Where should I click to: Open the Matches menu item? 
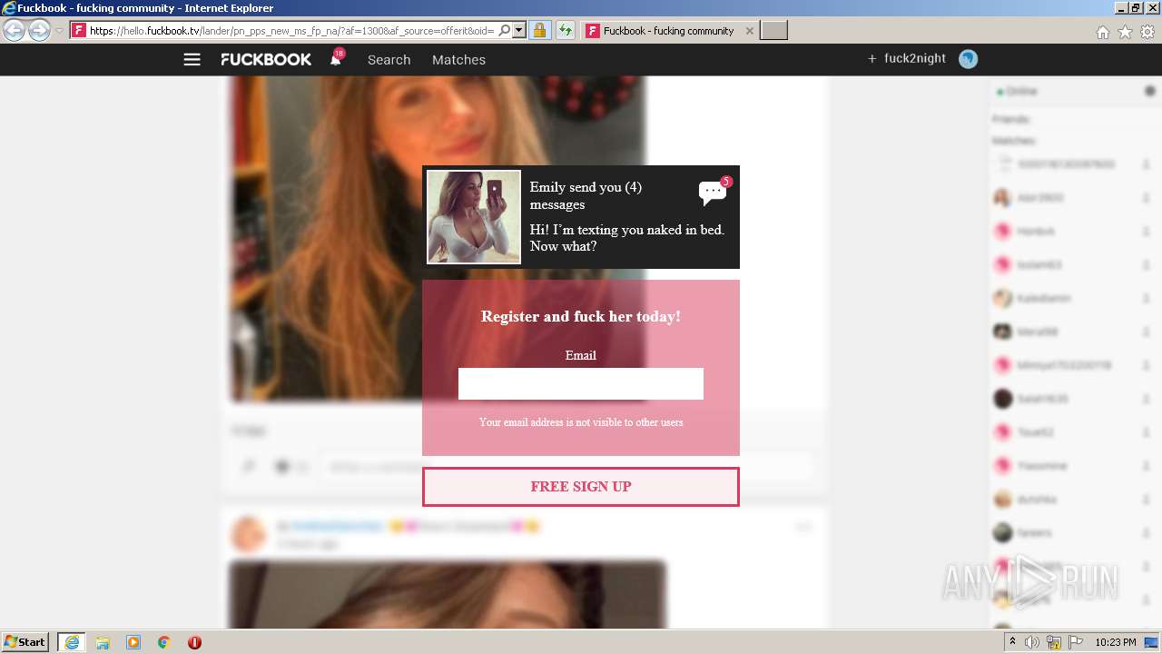458,60
